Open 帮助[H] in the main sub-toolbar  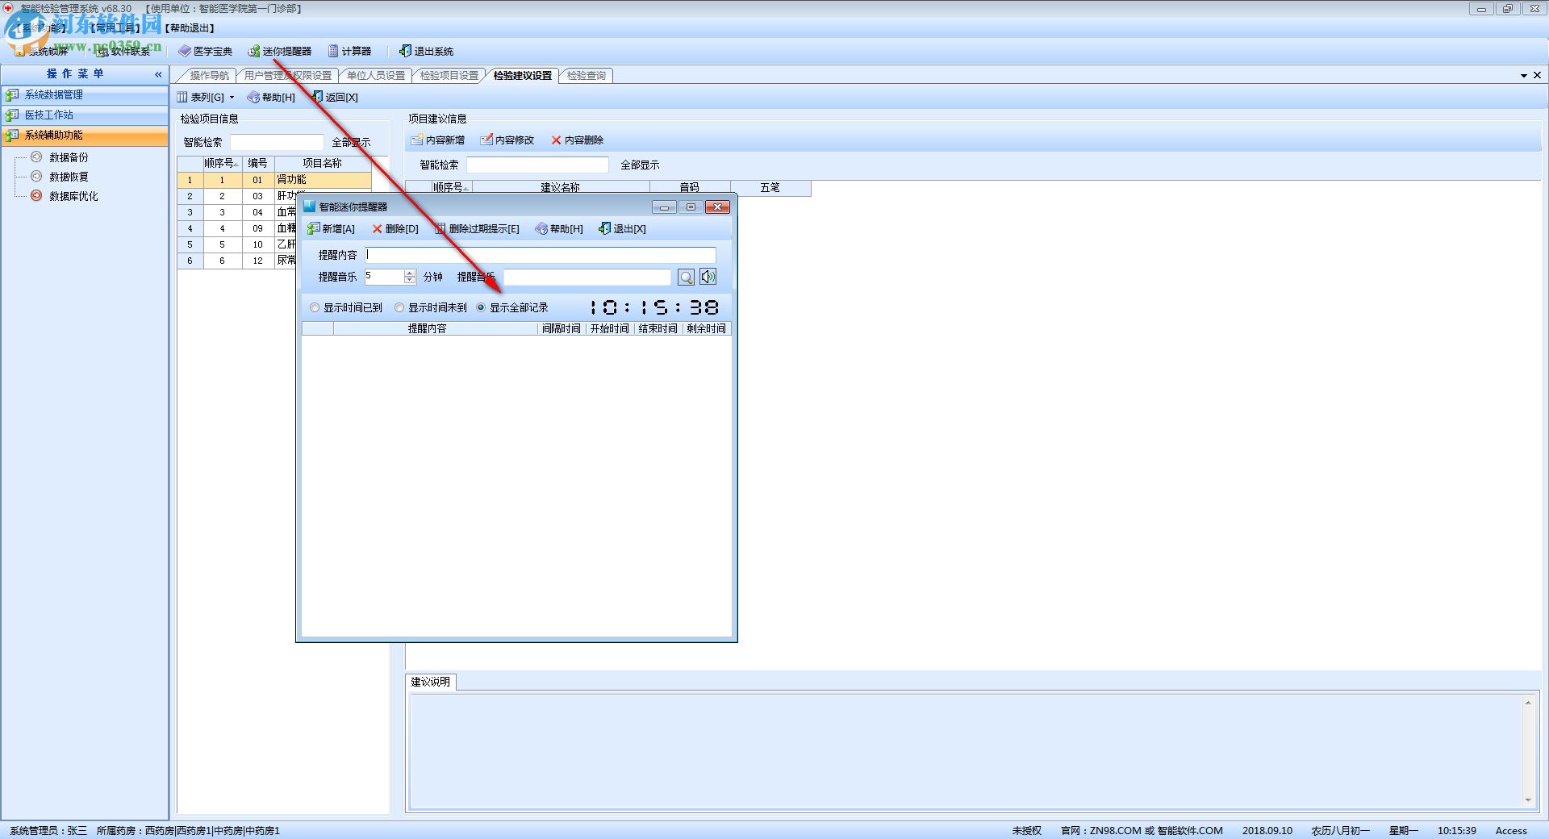[271, 98]
